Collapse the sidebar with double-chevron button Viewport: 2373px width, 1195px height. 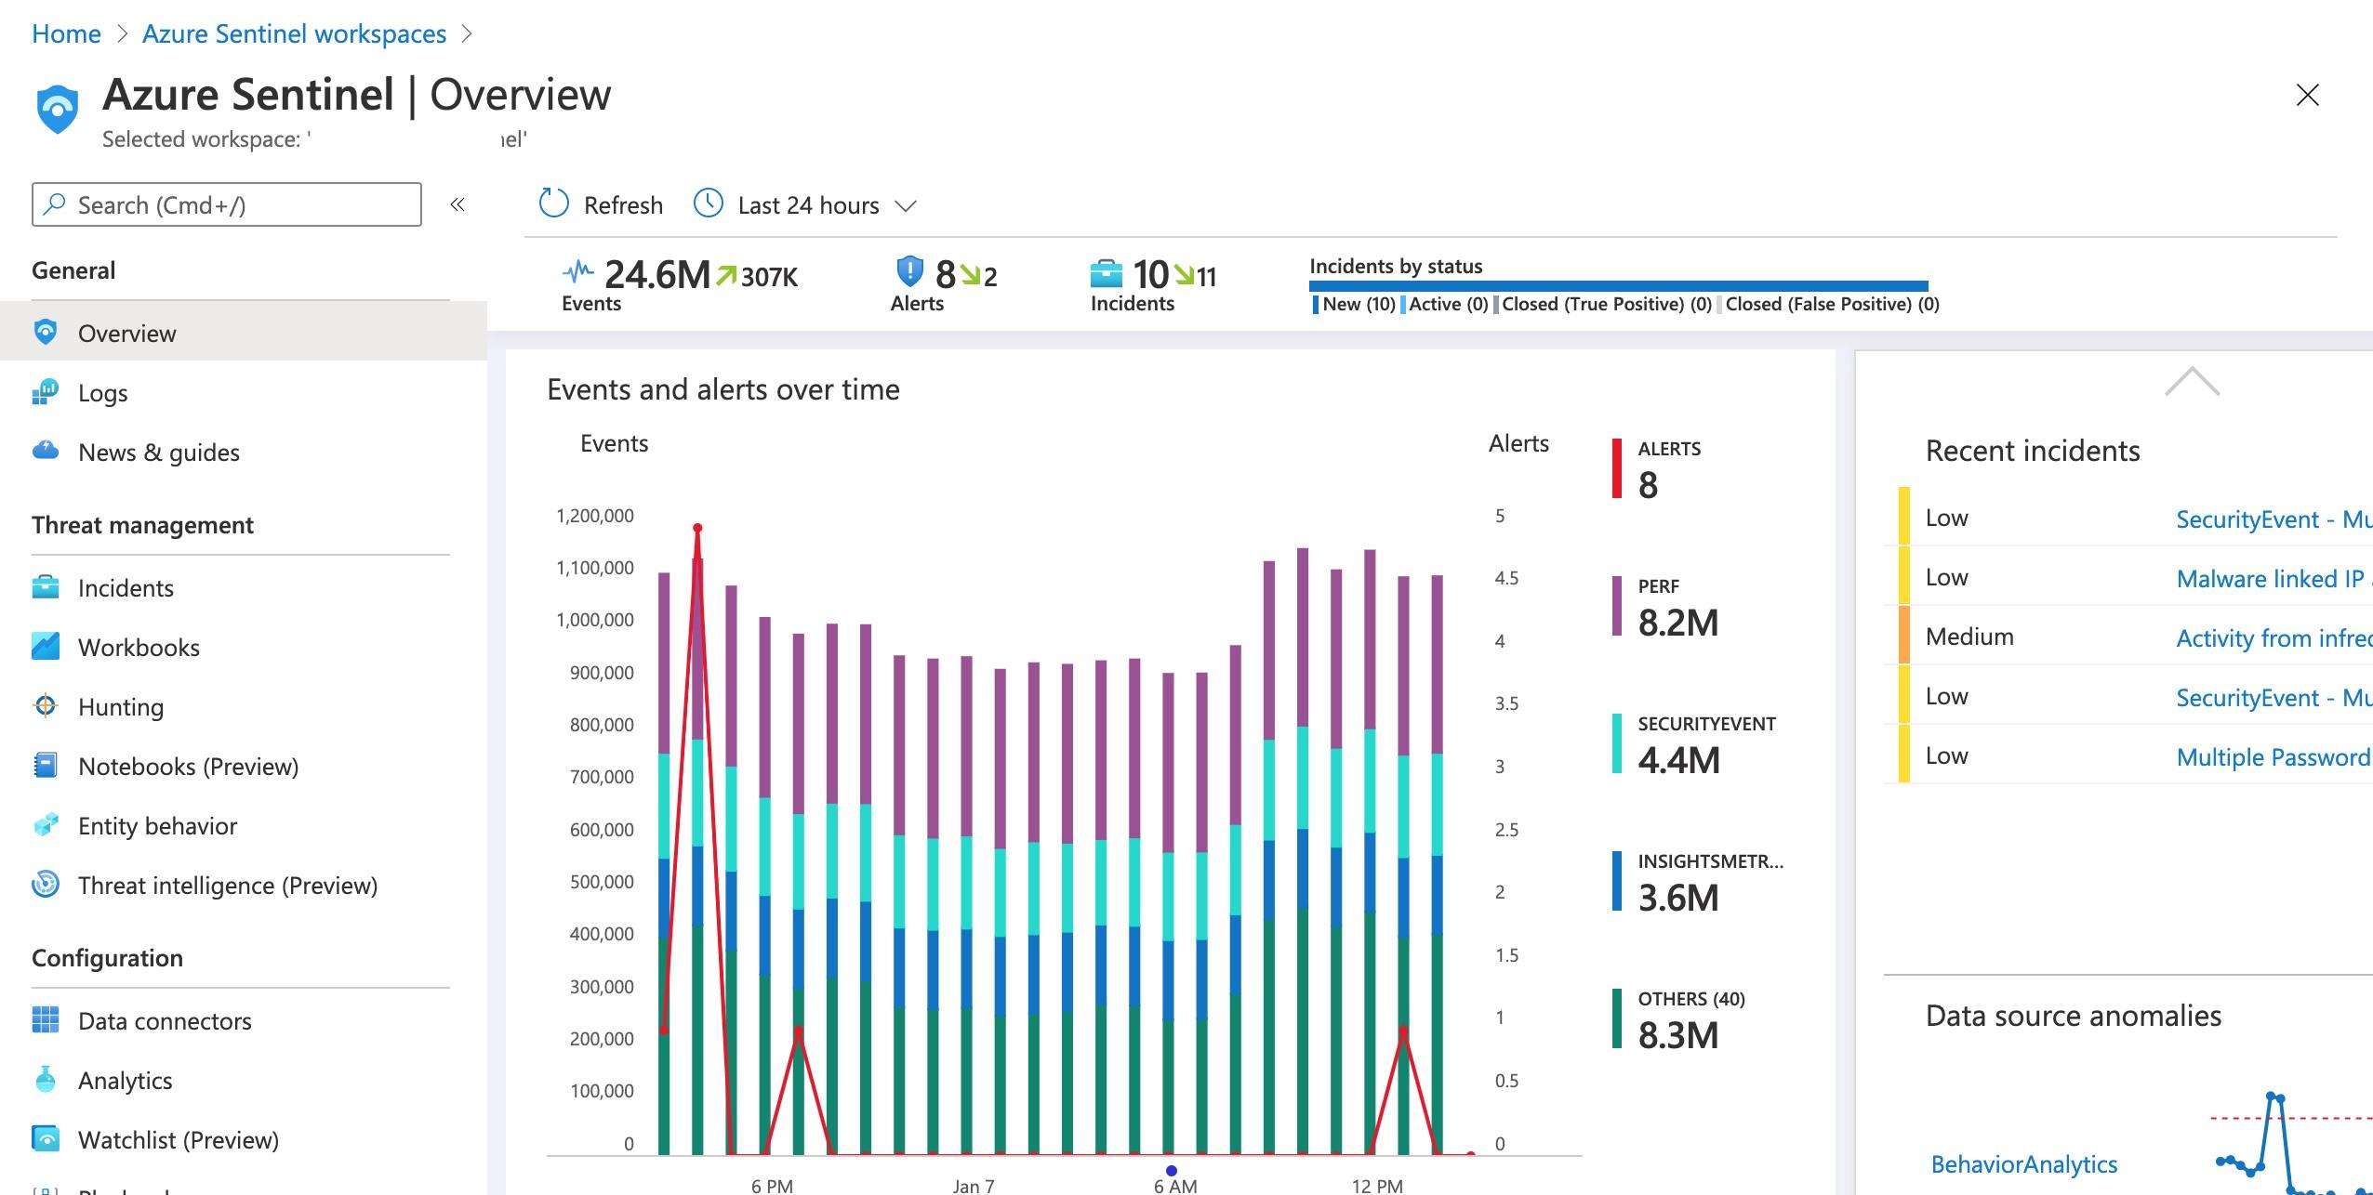[x=457, y=204]
